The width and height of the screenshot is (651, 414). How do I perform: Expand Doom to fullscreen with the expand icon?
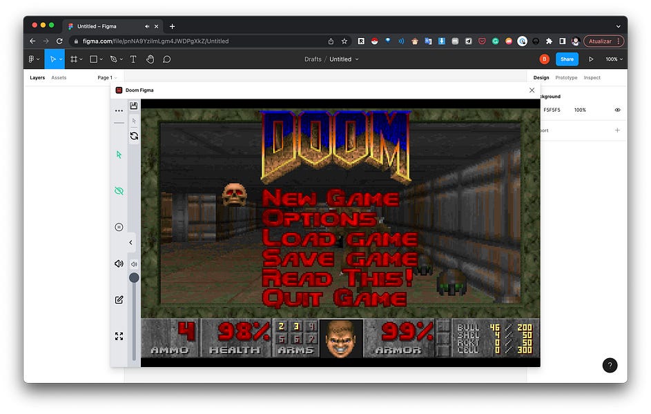[119, 336]
